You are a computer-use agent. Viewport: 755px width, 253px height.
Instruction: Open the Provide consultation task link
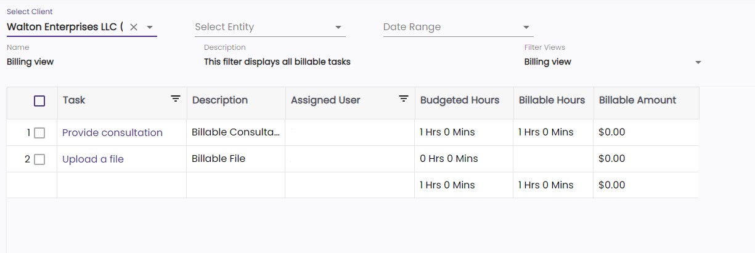tap(112, 132)
